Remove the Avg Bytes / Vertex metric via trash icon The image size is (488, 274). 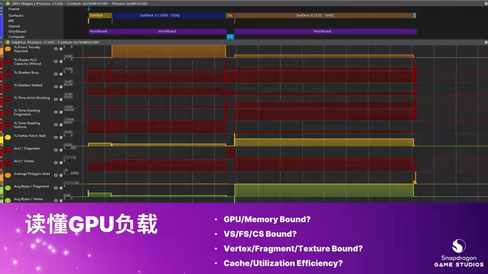click(x=61, y=200)
